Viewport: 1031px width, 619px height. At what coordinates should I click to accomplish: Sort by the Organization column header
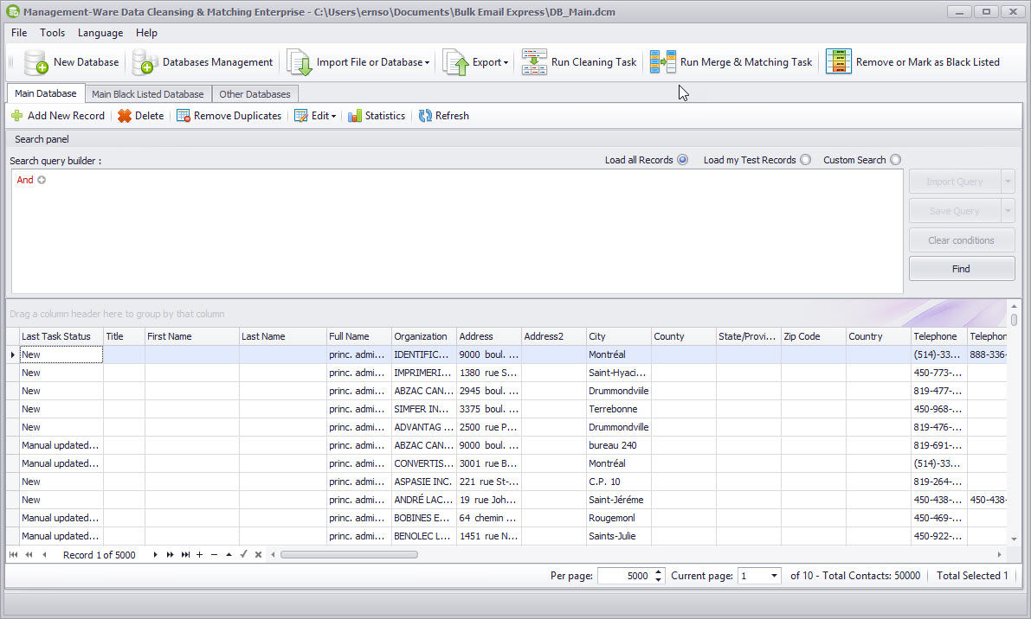[x=423, y=336]
